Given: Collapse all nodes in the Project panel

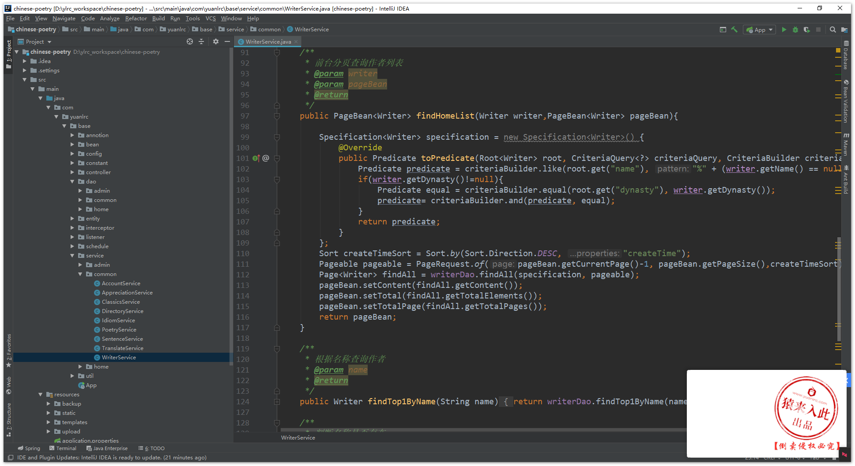Looking at the screenshot, I should pos(201,41).
